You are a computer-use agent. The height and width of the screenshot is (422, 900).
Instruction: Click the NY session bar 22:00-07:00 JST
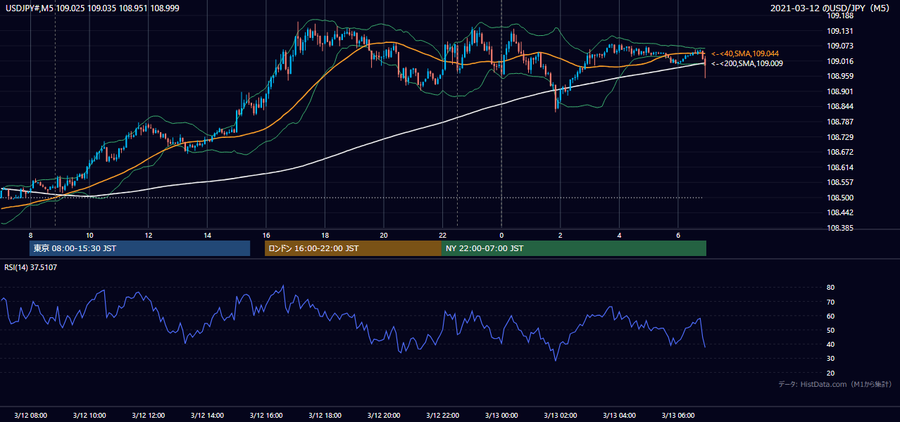click(574, 248)
